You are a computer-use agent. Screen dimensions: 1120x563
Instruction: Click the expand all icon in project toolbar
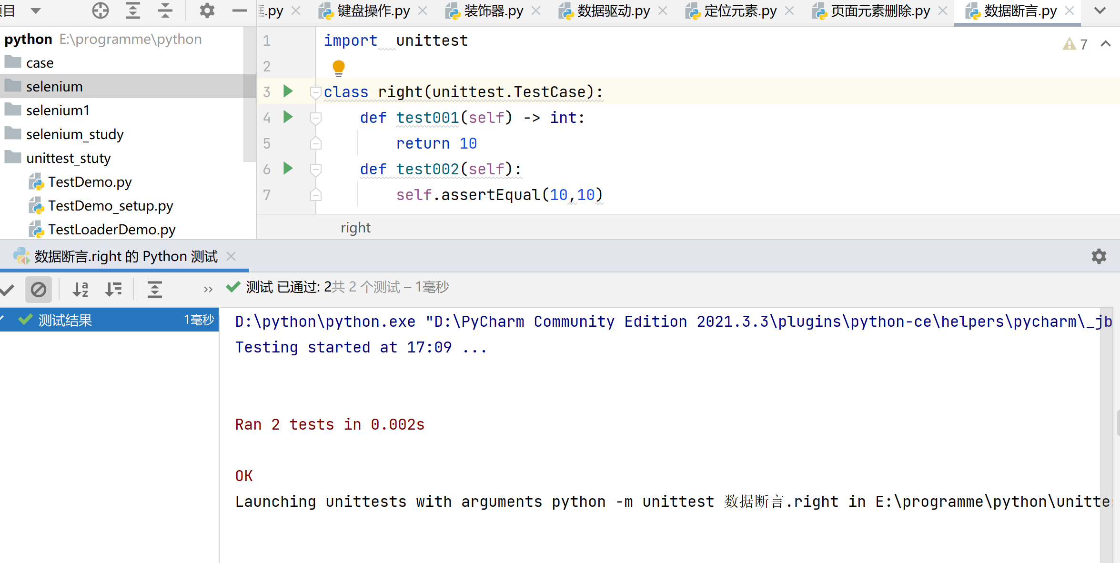click(x=133, y=10)
